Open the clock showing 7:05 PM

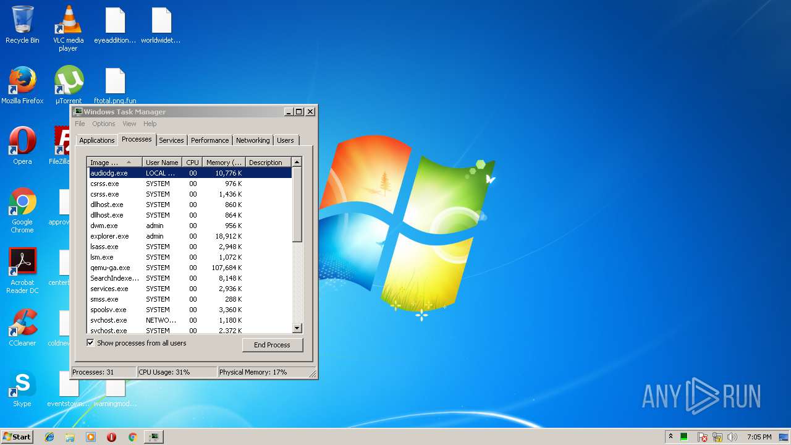point(759,437)
